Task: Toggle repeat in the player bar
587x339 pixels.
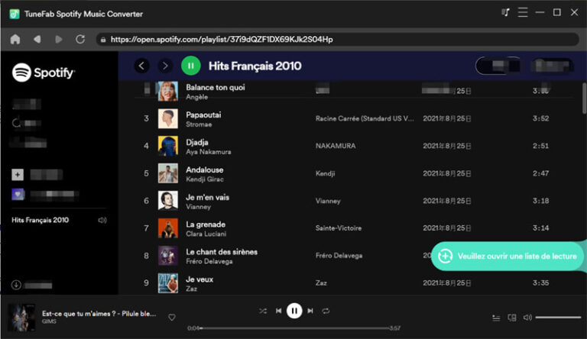Action: pos(326,311)
